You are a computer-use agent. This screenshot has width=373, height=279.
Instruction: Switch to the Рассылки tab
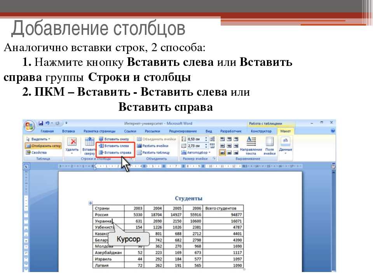(x=152, y=131)
